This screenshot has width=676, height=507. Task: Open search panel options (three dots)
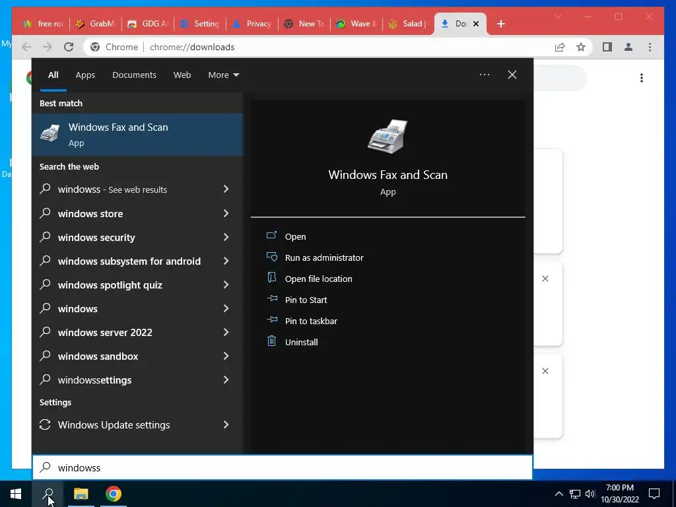pos(485,75)
